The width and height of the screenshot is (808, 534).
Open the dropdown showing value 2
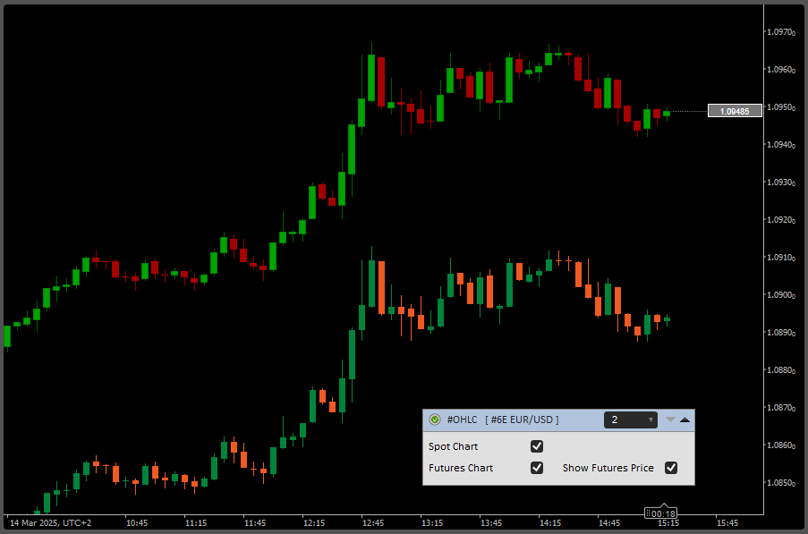point(631,420)
